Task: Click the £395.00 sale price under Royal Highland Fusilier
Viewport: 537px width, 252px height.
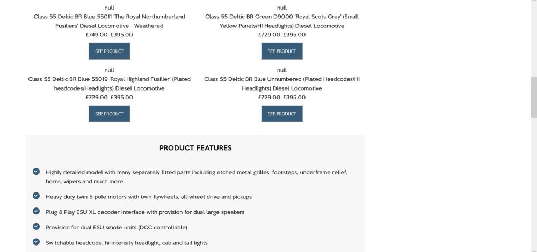Action: click(122, 98)
